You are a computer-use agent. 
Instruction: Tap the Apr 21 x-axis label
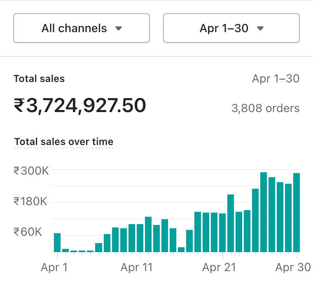tap(219, 267)
